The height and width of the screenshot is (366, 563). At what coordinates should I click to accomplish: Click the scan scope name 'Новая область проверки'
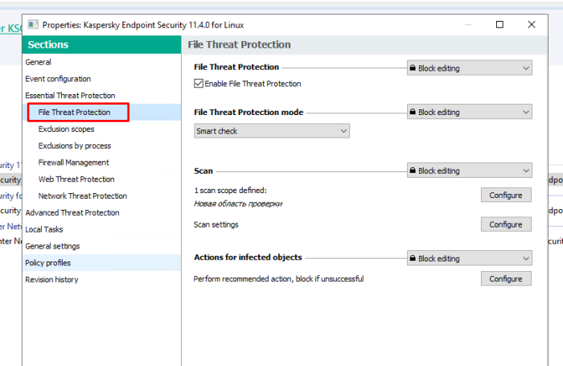[x=238, y=204]
